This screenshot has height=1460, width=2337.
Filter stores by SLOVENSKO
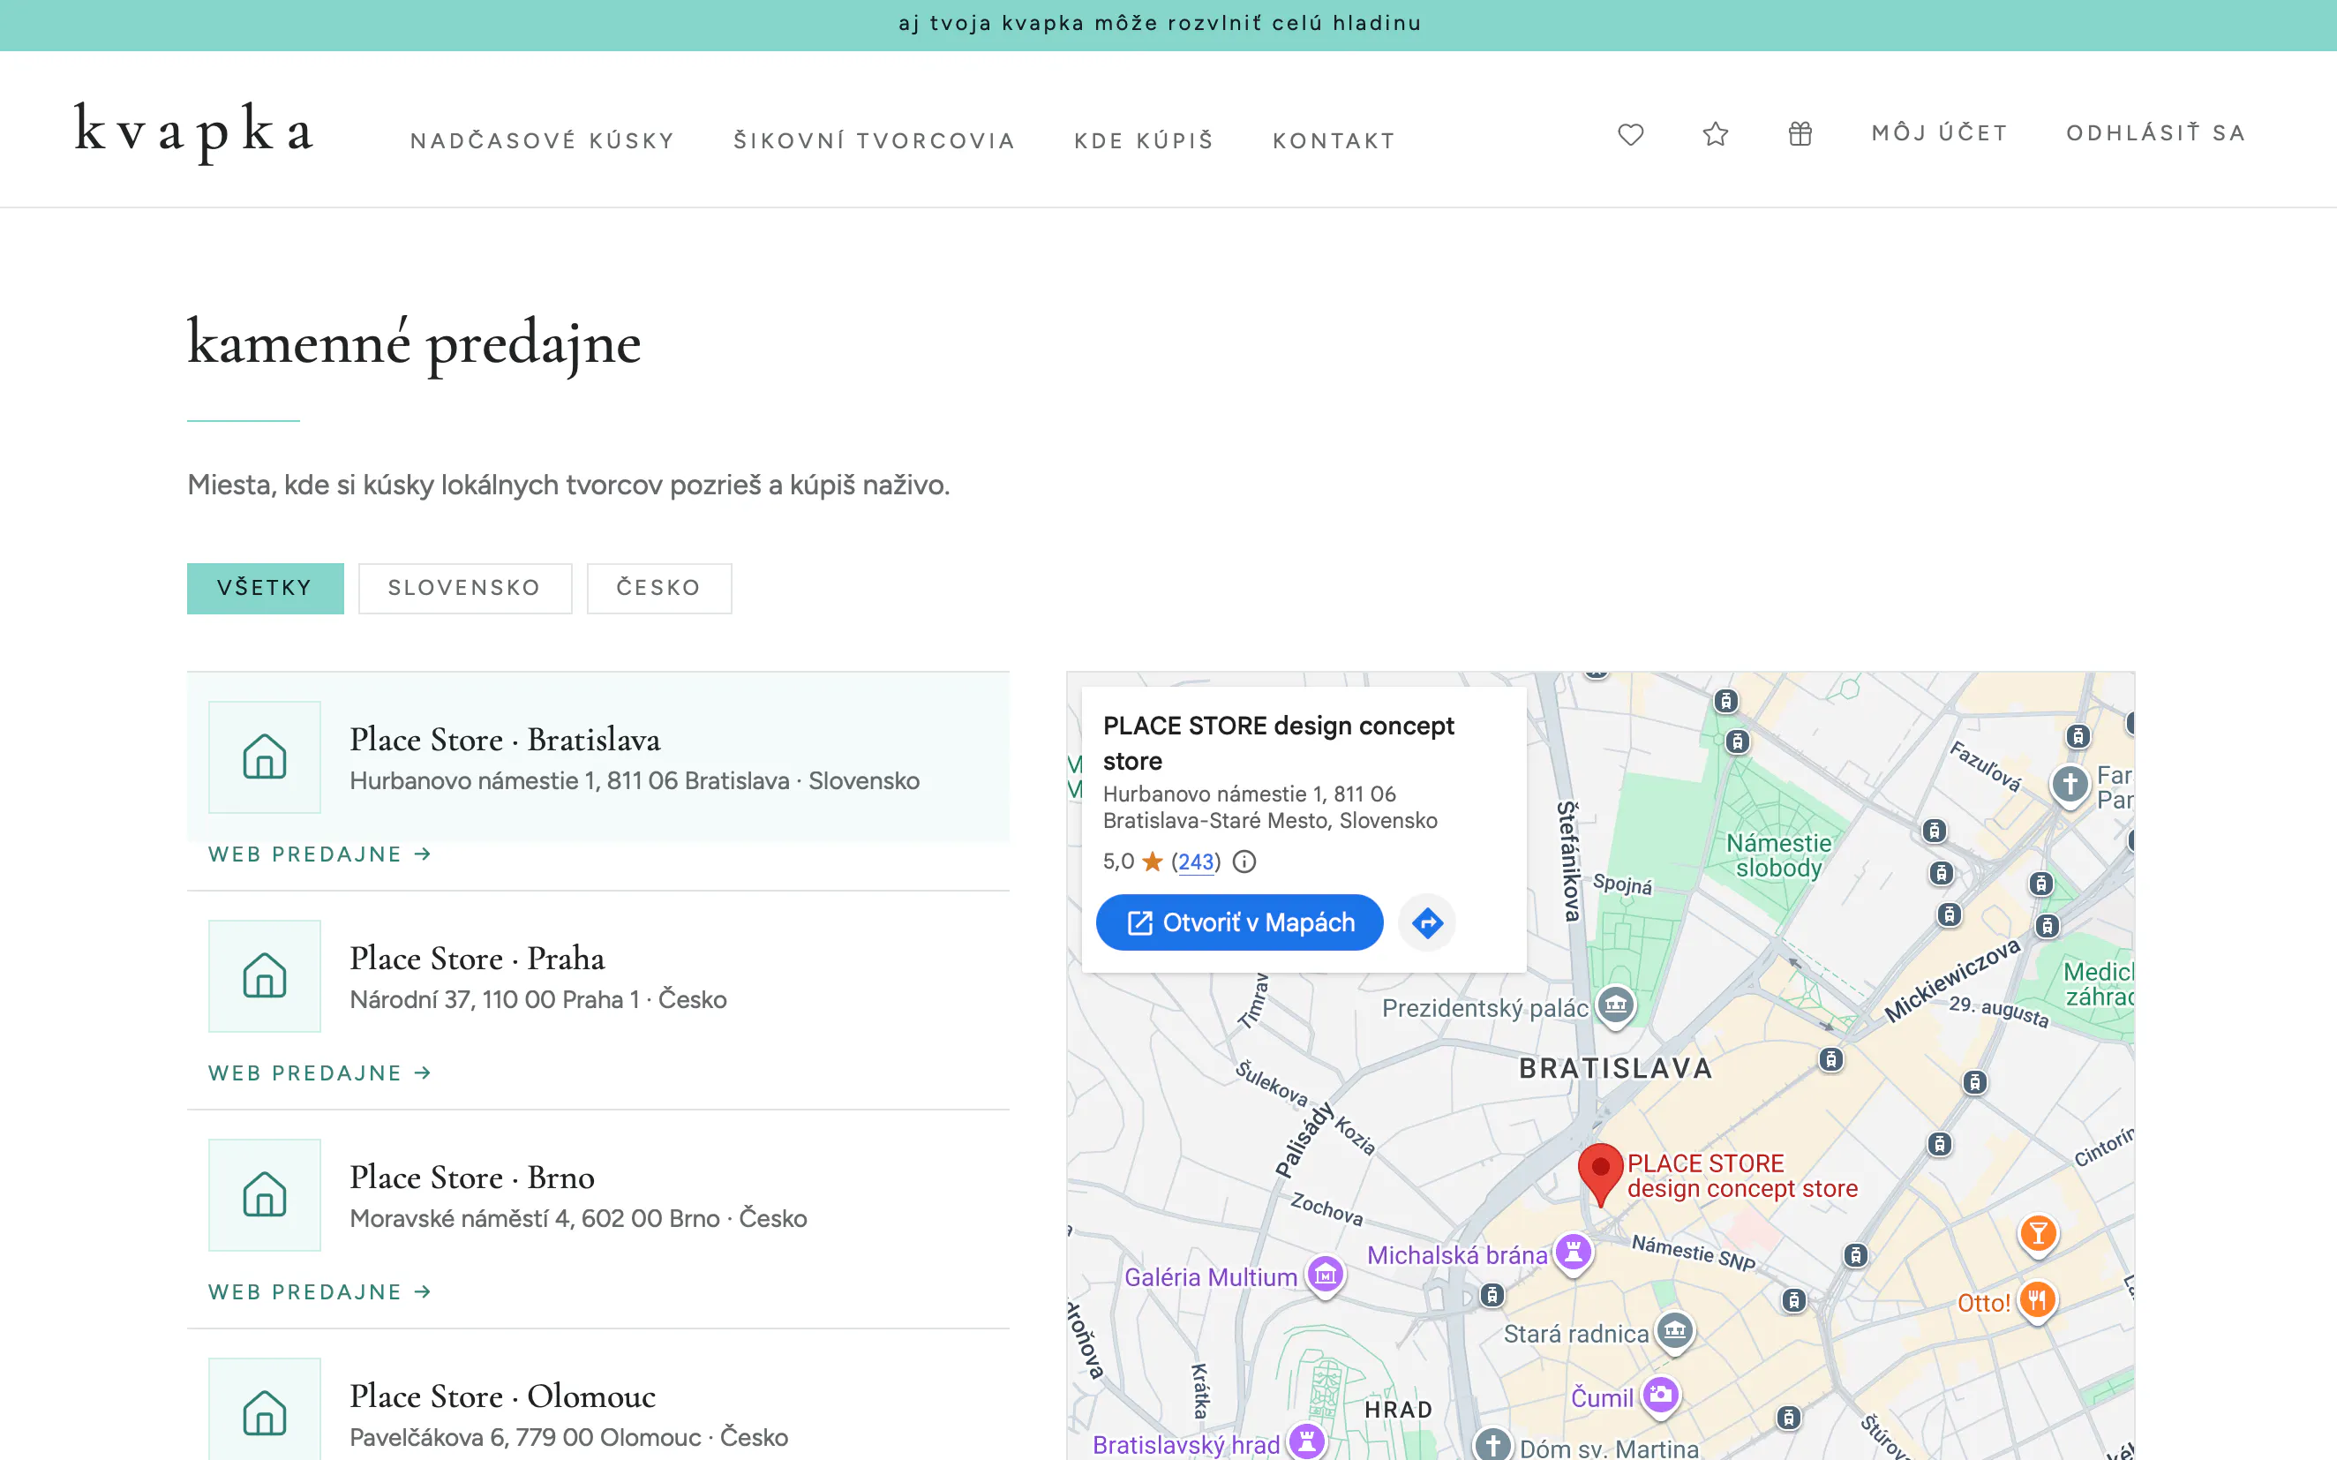pos(464,588)
